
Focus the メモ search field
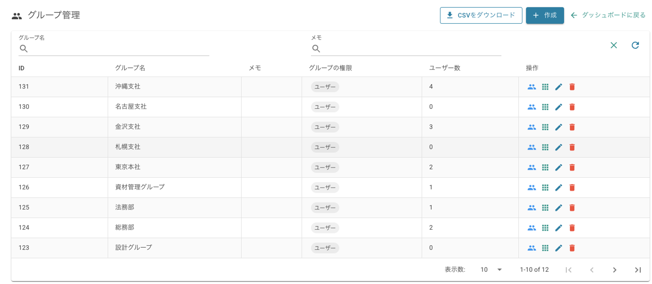point(410,49)
